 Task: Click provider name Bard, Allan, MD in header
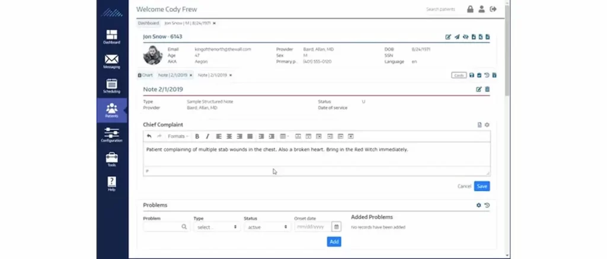click(318, 49)
